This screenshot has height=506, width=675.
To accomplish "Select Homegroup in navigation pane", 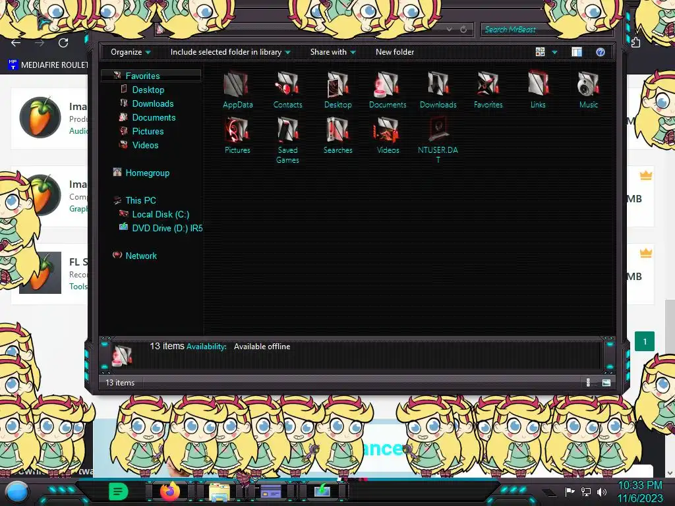I will click(x=147, y=173).
